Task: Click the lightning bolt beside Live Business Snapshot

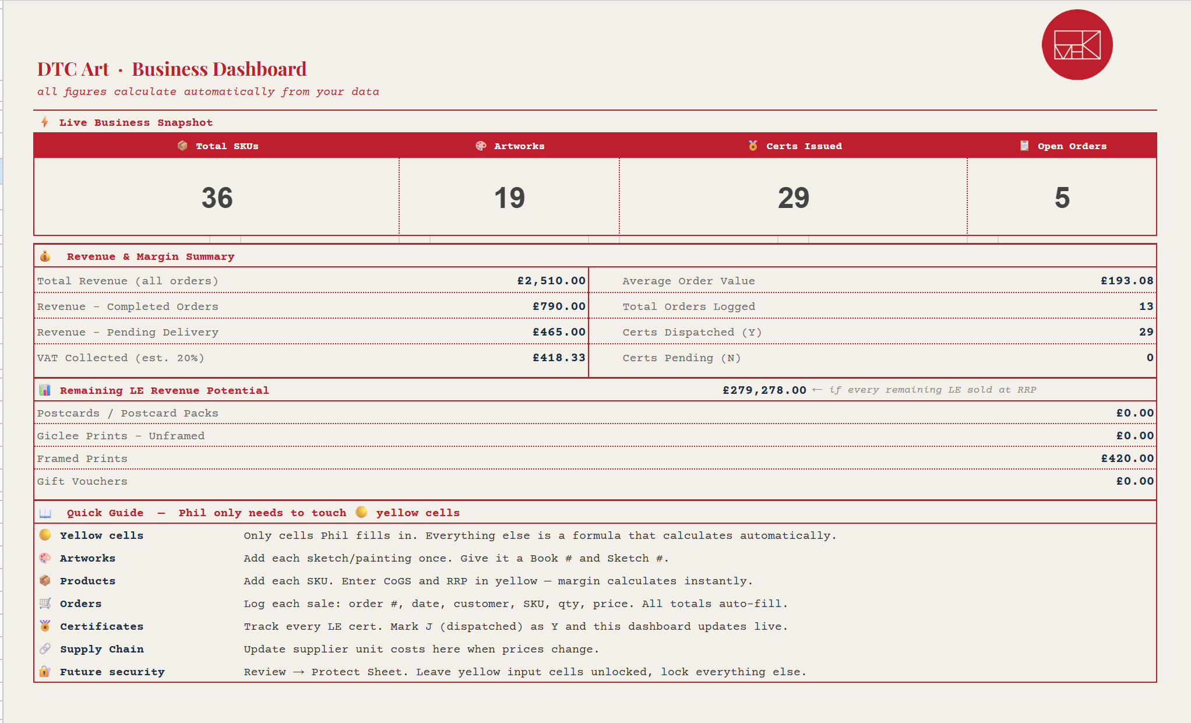Action: coord(45,122)
